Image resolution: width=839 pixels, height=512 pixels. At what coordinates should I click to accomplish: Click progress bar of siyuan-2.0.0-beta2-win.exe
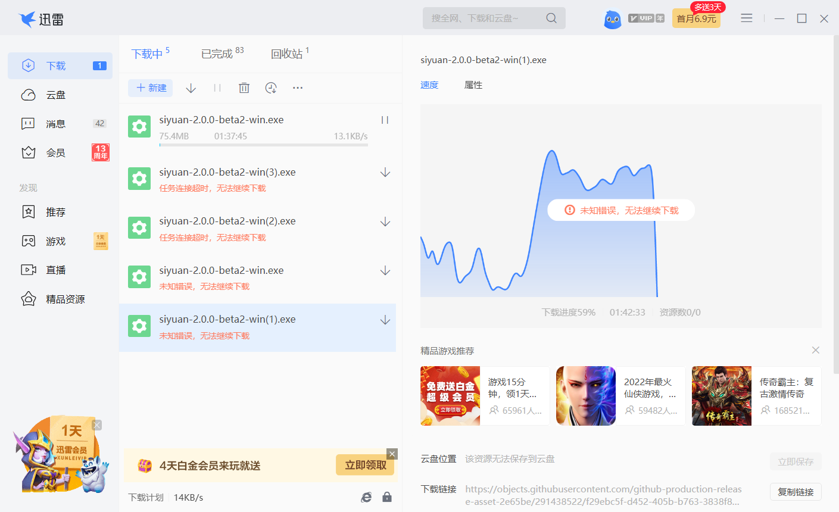pos(264,145)
